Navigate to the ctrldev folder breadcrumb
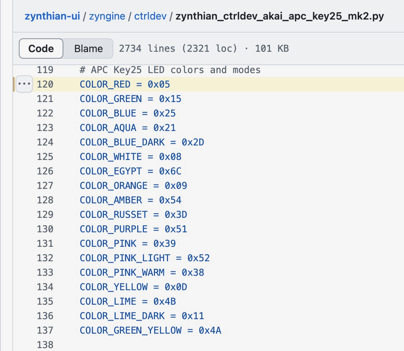 (x=151, y=16)
